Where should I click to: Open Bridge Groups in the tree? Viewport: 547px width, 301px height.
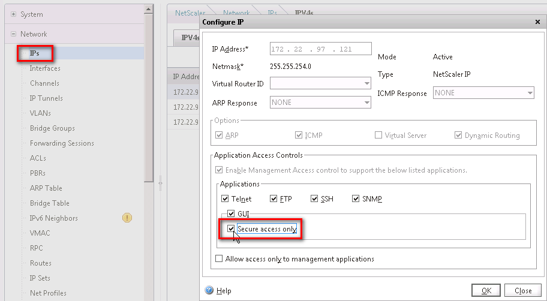tap(52, 128)
